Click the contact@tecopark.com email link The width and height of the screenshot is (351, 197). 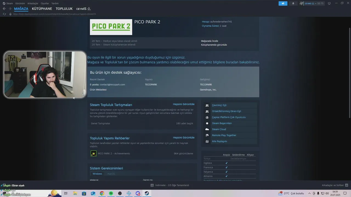pyautogui.click(x=112, y=85)
